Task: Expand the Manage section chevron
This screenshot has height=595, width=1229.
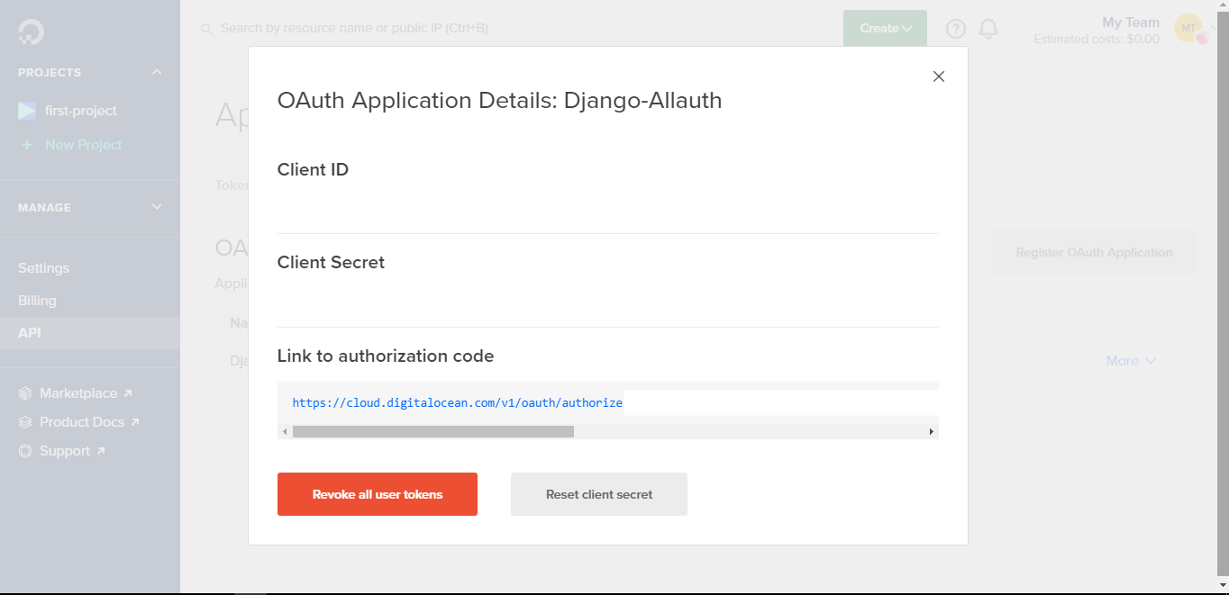Action: coord(157,207)
